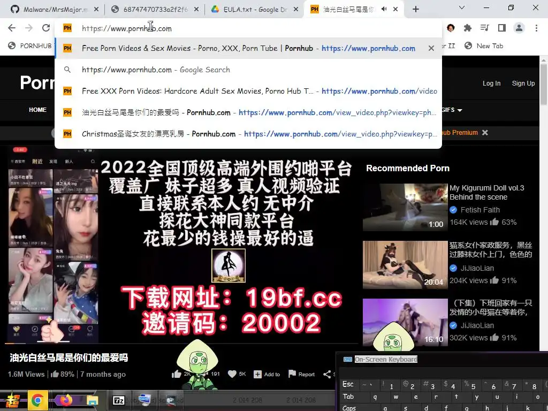Open the Extensions puzzle-piece menu
The width and height of the screenshot is (548, 411).
pos(467,28)
